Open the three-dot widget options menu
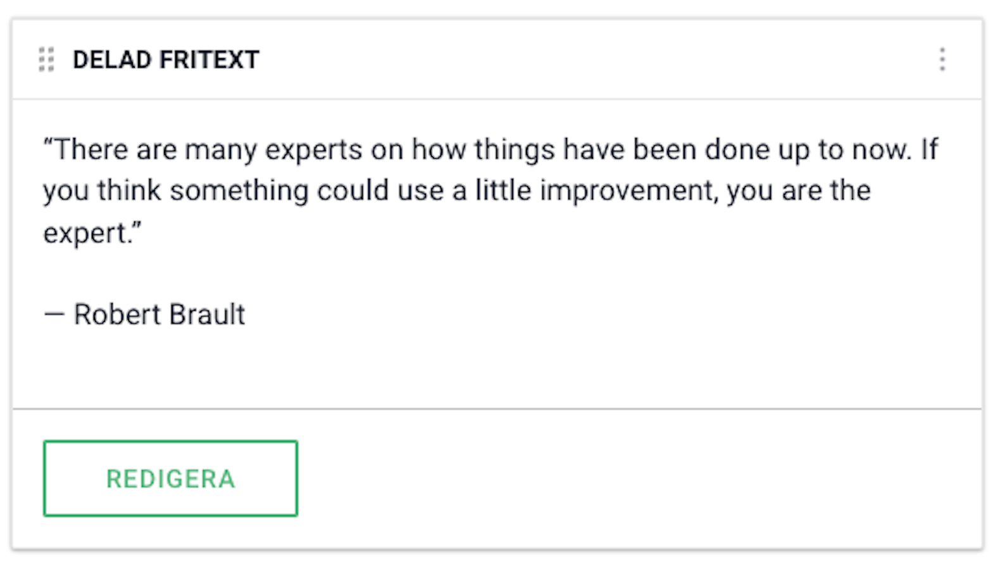Viewport: 1000px width, 562px height. click(942, 59)
